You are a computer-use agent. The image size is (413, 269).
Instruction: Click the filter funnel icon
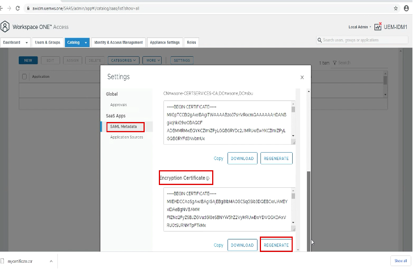[335, 62]
